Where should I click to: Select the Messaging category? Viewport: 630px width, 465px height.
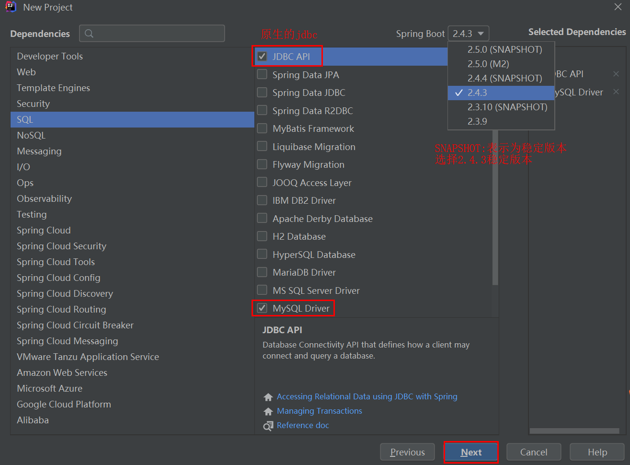[x=132, y=151]
